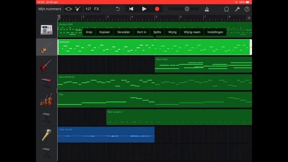Tap the status bar clock
The image size is (288, 162).
40,2
